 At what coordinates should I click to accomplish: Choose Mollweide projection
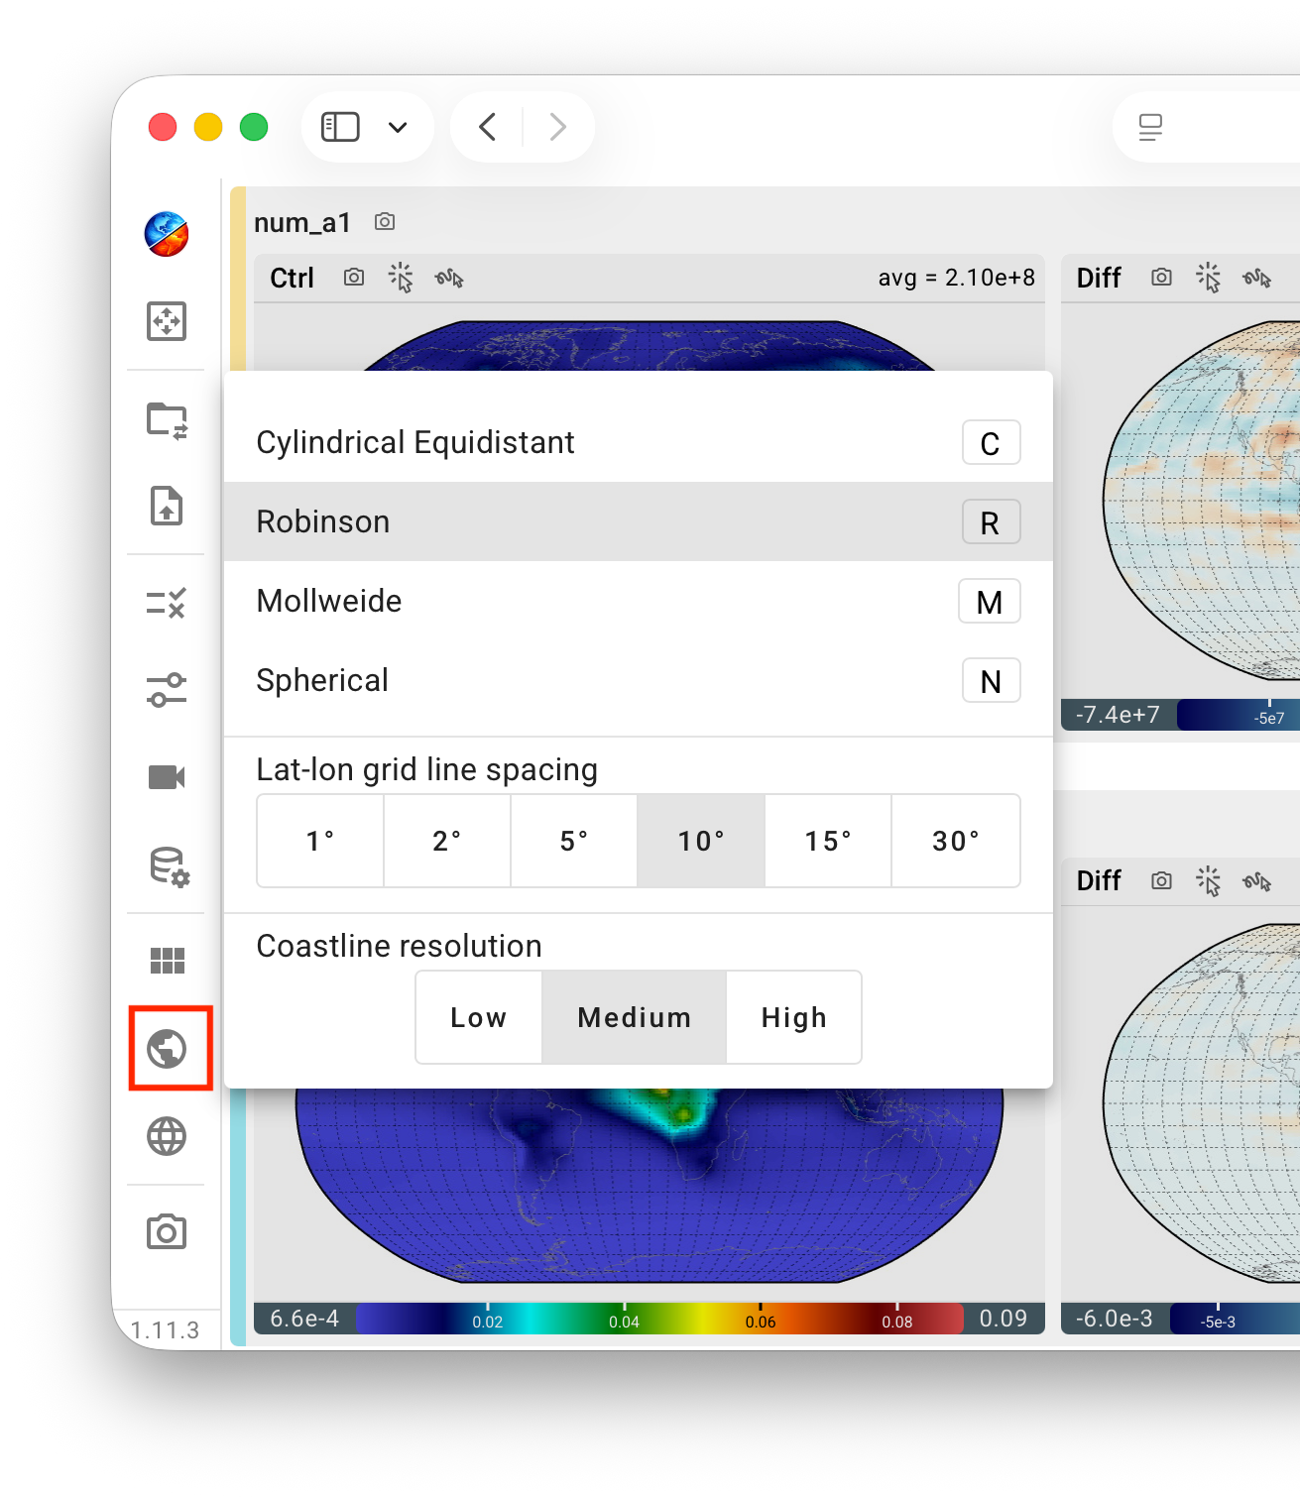click(639, 601)
